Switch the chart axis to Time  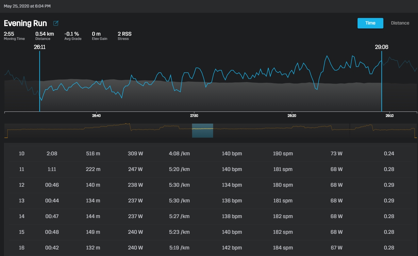click(x=370, y=23)
